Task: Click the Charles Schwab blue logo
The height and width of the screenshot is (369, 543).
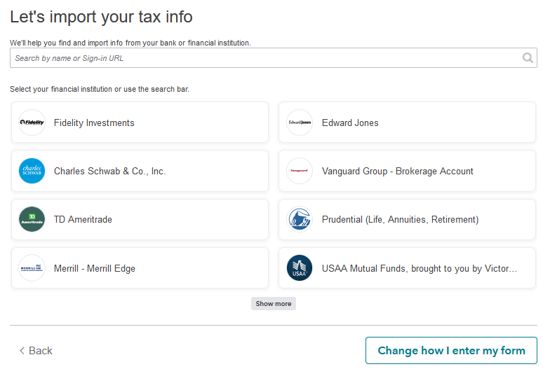Action: (32, 171)
